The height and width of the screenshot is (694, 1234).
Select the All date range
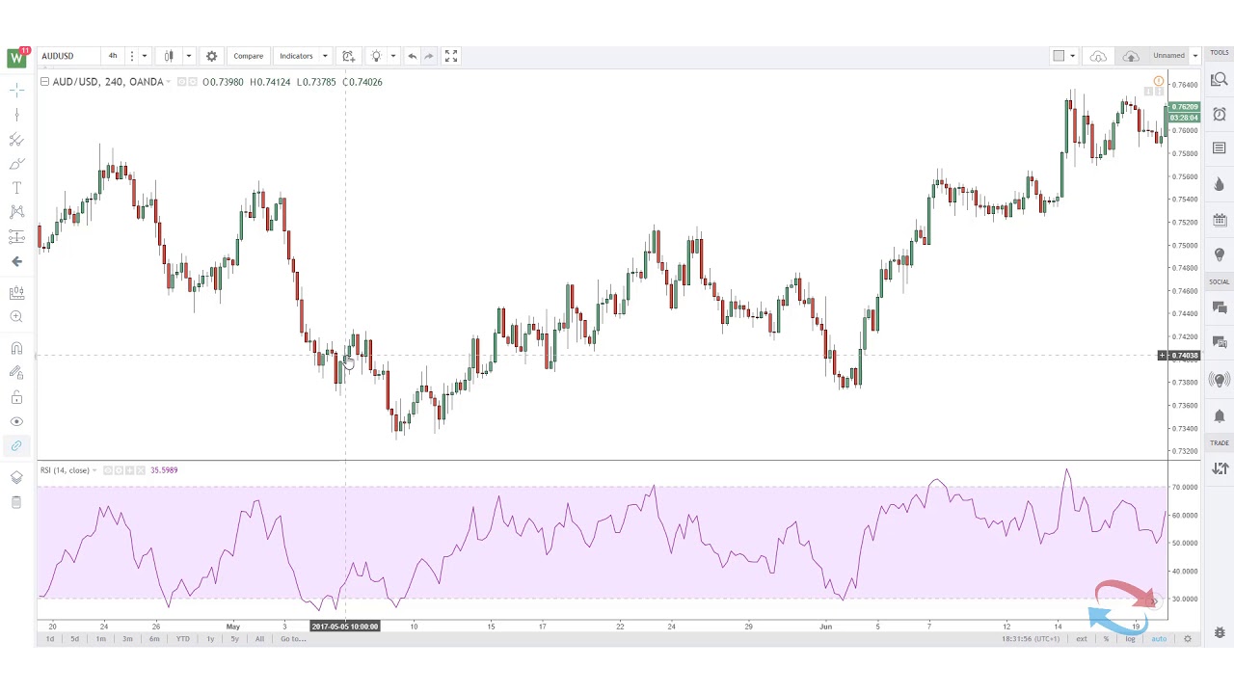click(259, 639)
